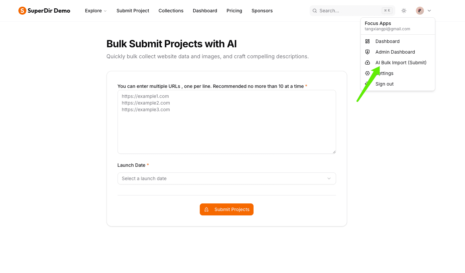Click the AI Bulk Import cloud icon
This screenshot has width=465, height=273.
[x=367, y=63]
